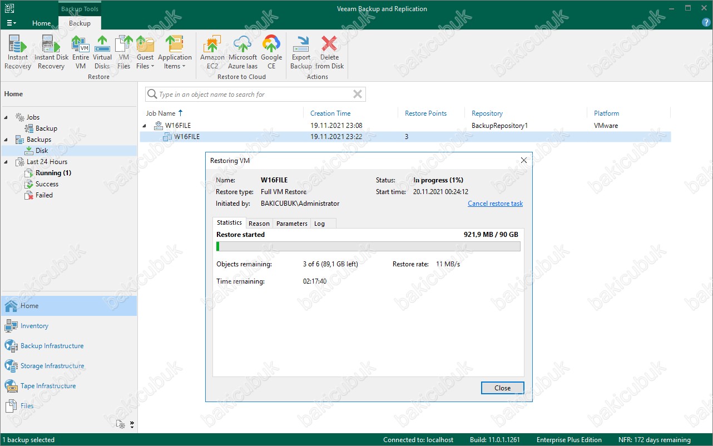Image resolution: width=713 pixels, height=446 pixels.
Task: Open Running (1) sessions
Action: point(53,173)
